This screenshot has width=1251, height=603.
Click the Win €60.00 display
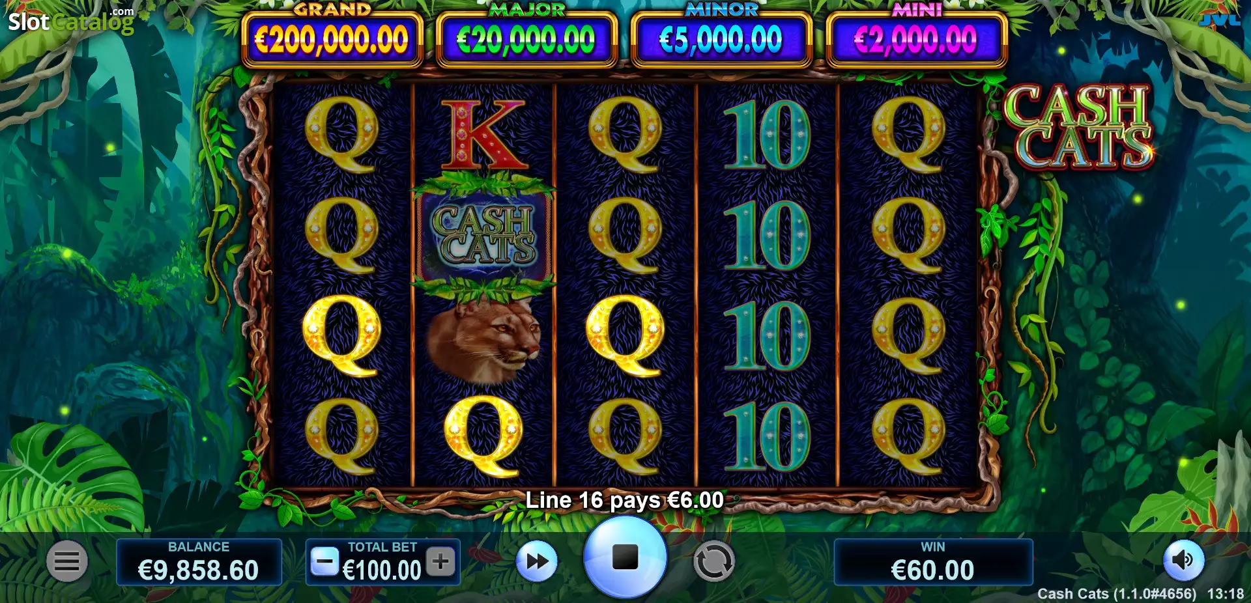tap(933, 562)
